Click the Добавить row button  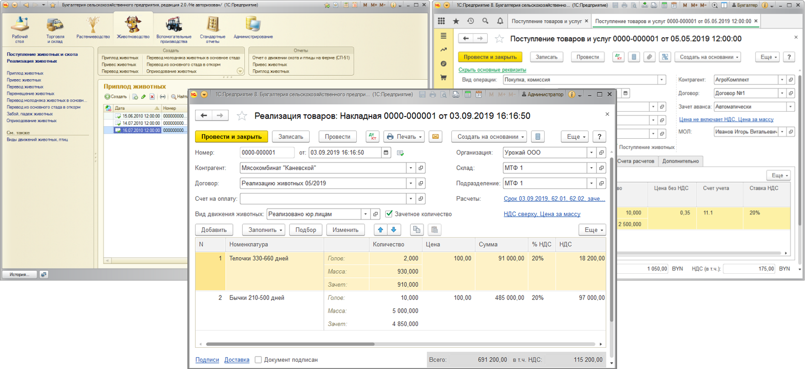[x=214, y=229]
